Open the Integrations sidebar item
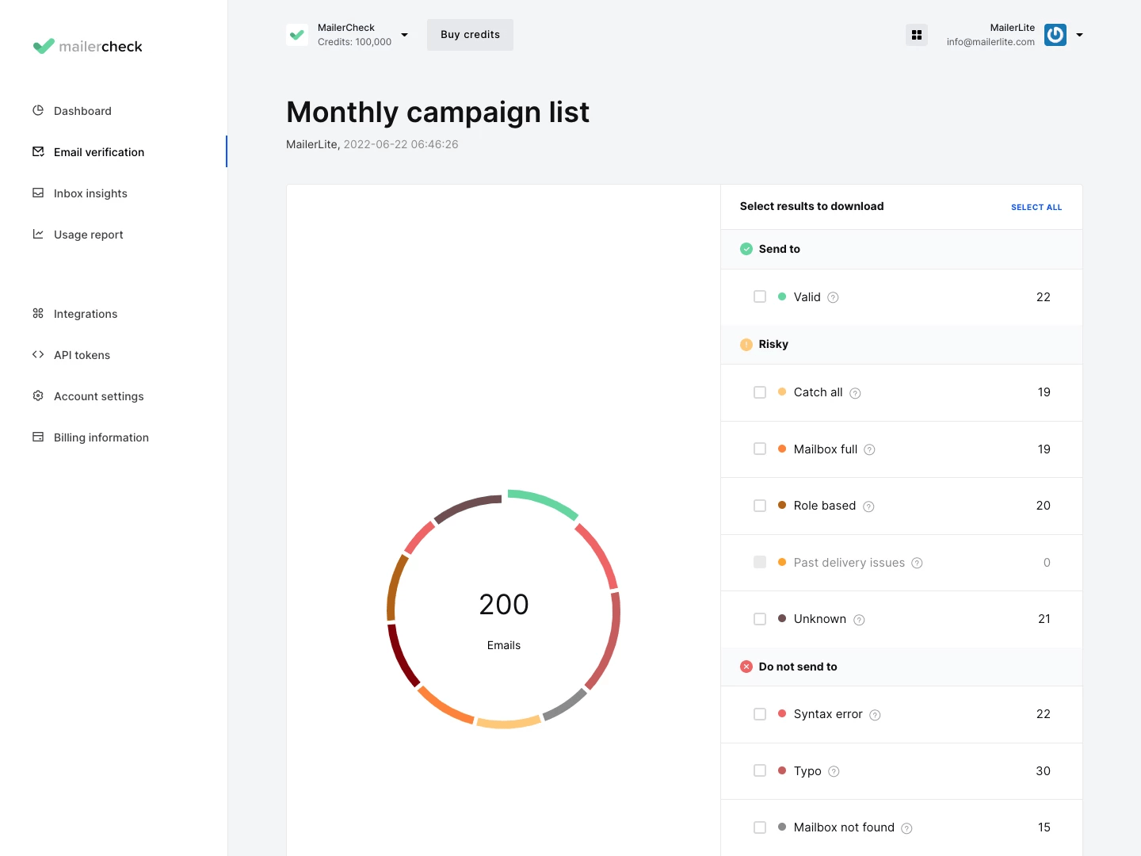 pyautogui.click(x=86, y=314)
